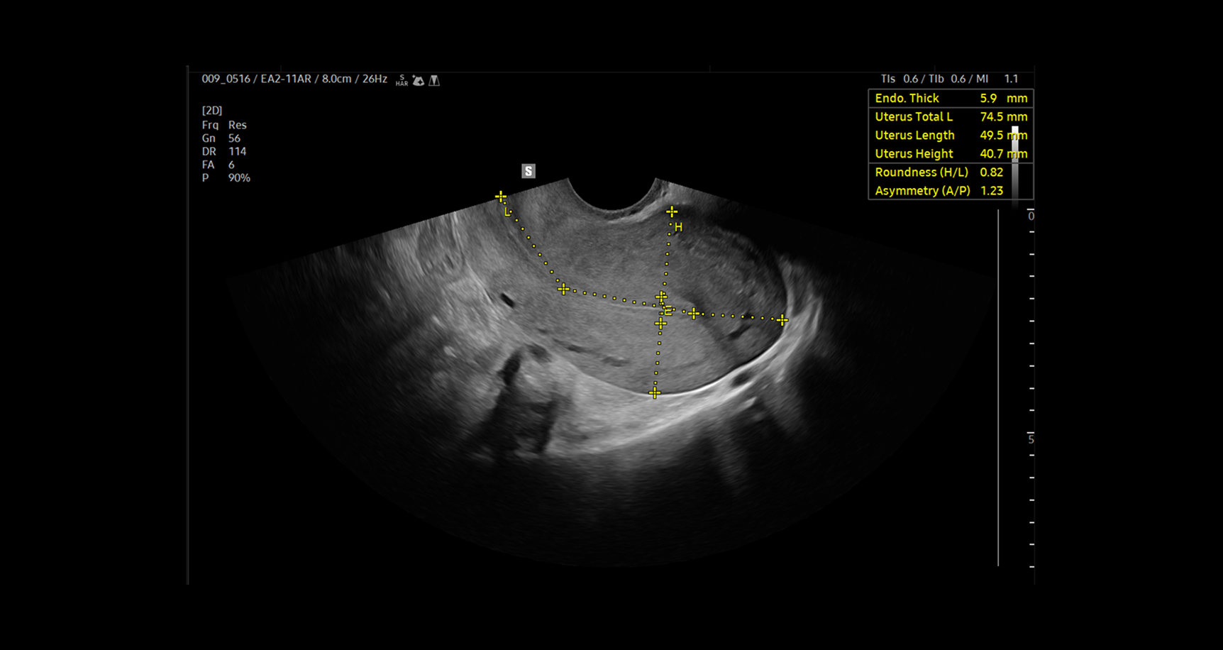The width and height of the screenshot is (1223, 650).
Task: Select the rightmost caliper at the uterine fundus
Action: pyautogui.click(x=782, y=320)
